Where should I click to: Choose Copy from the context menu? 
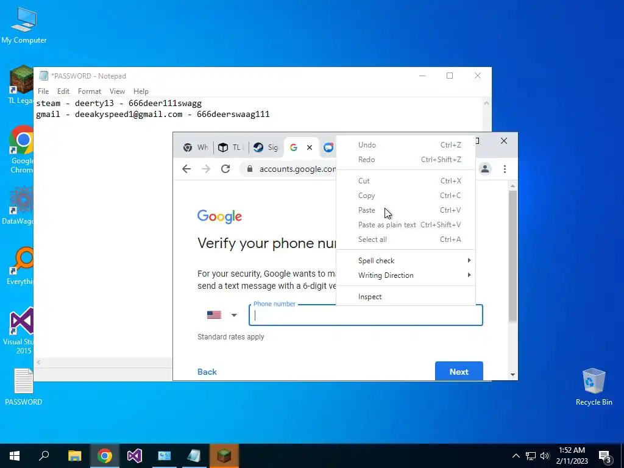pos(406,196)
